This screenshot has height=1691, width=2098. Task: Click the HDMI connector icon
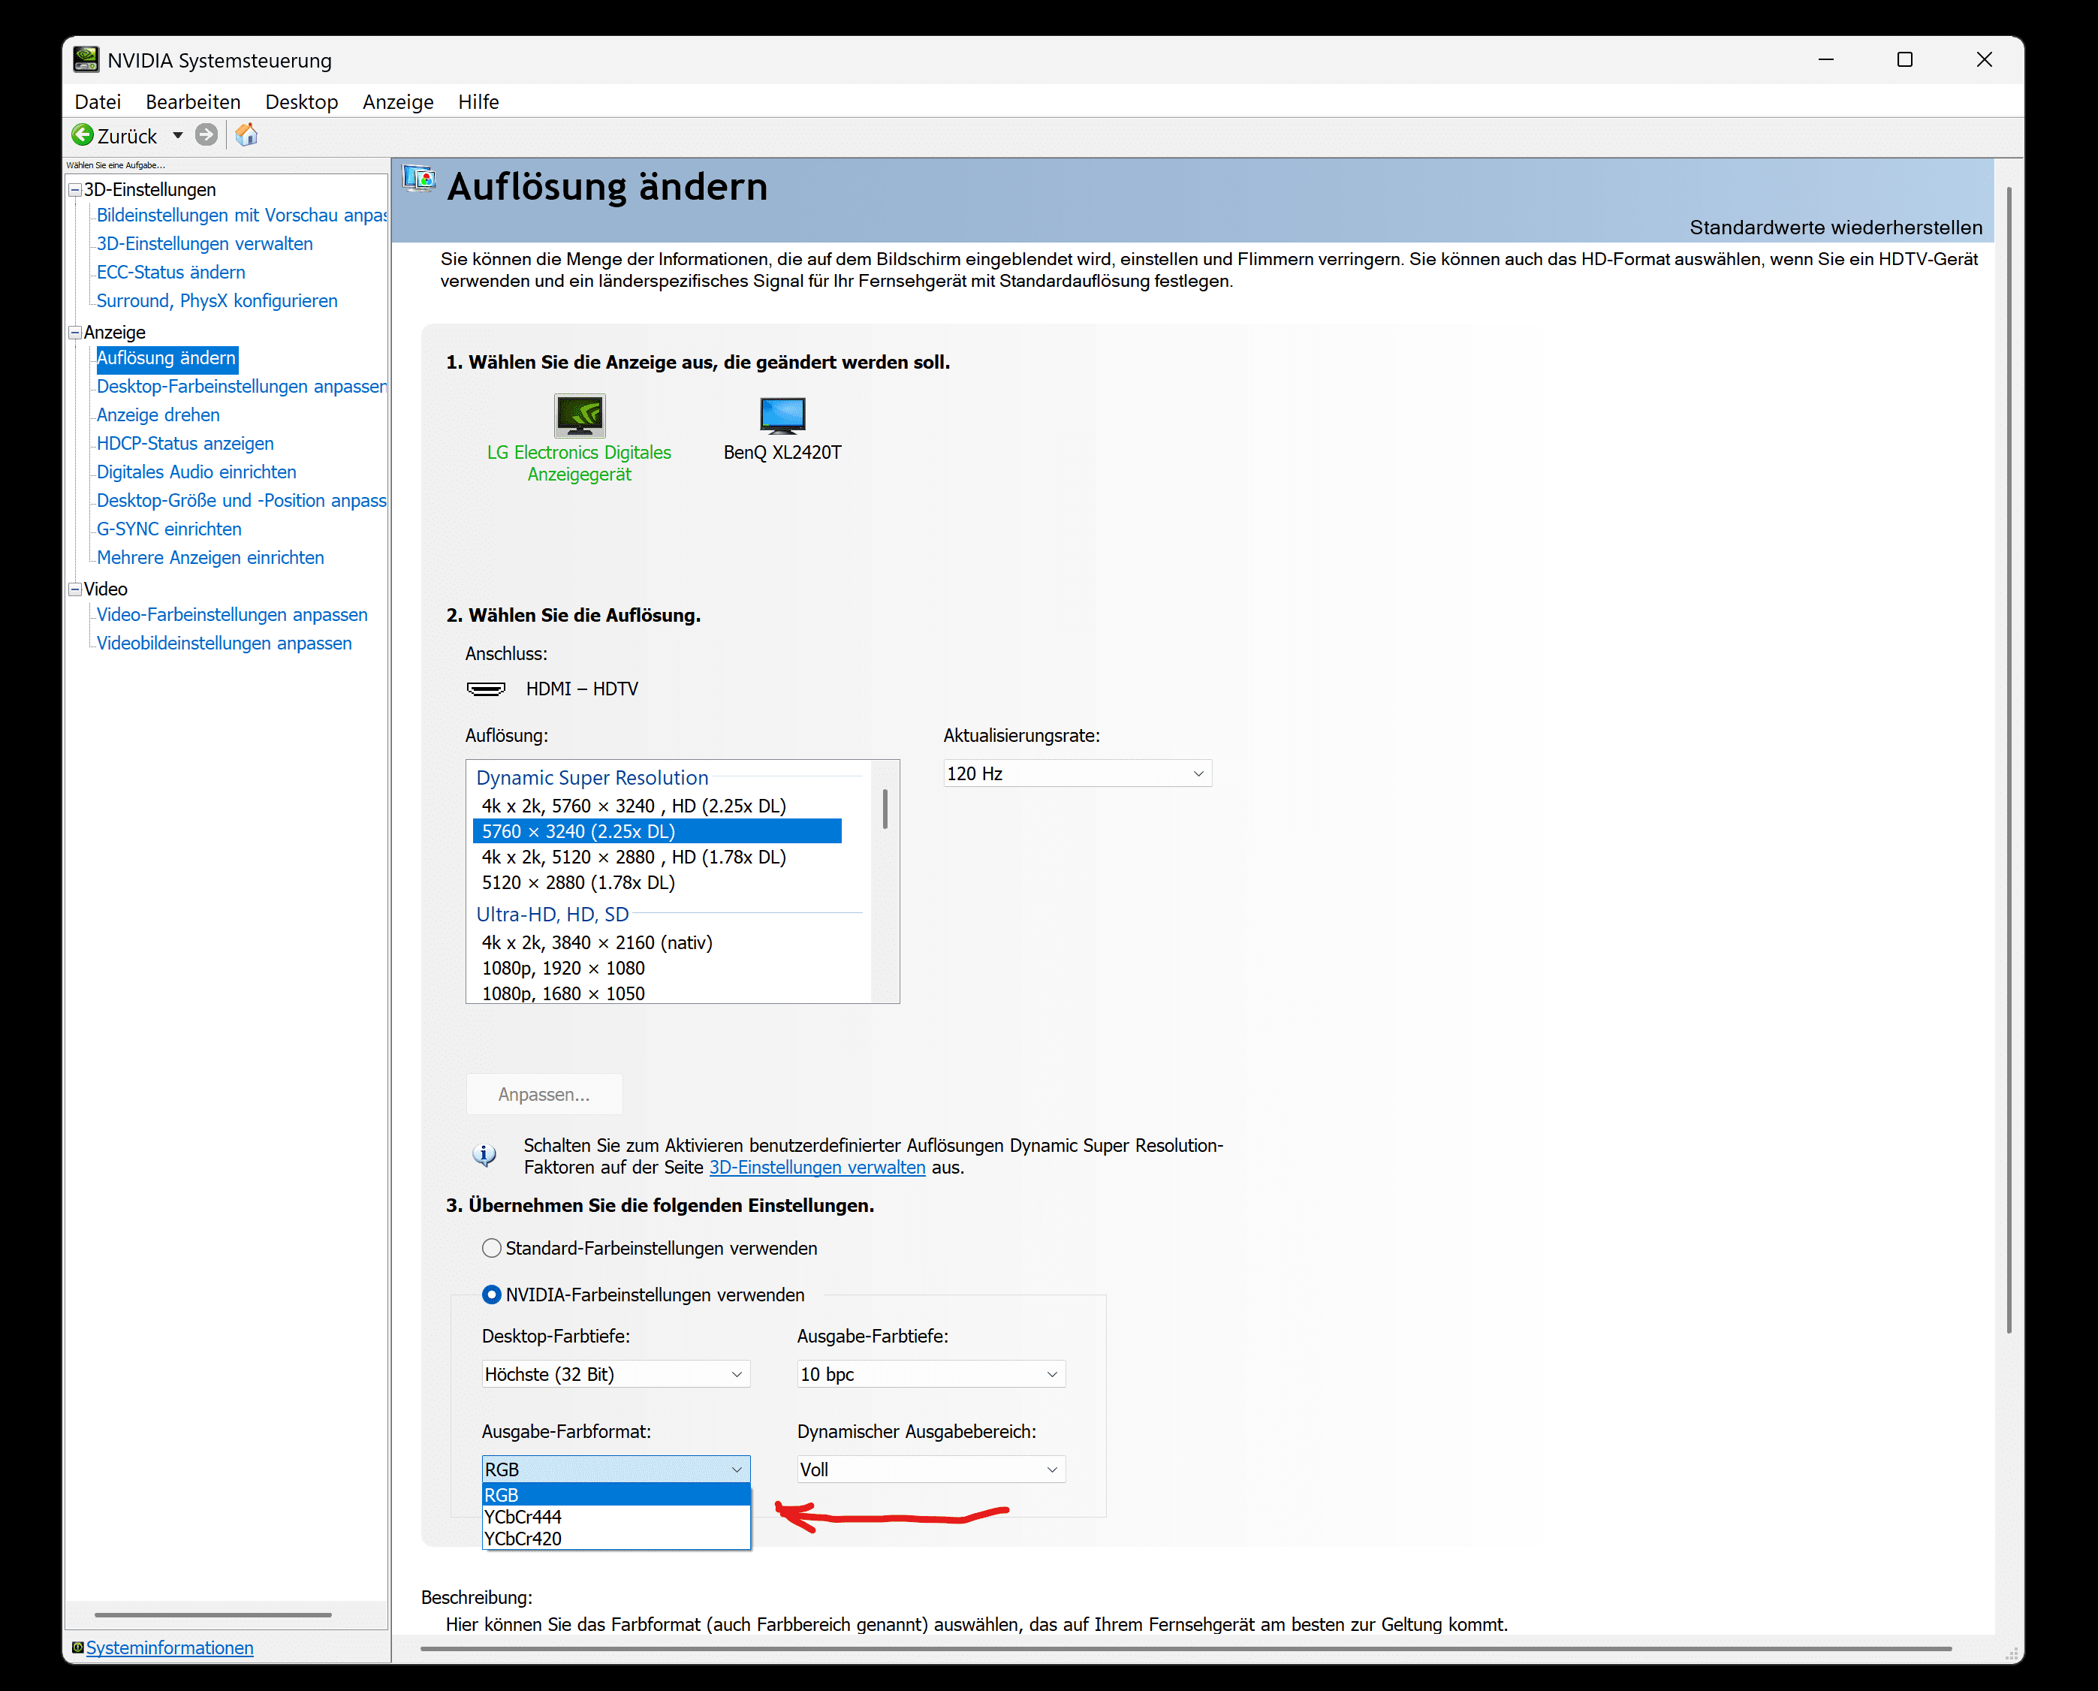tap(486, 689)
